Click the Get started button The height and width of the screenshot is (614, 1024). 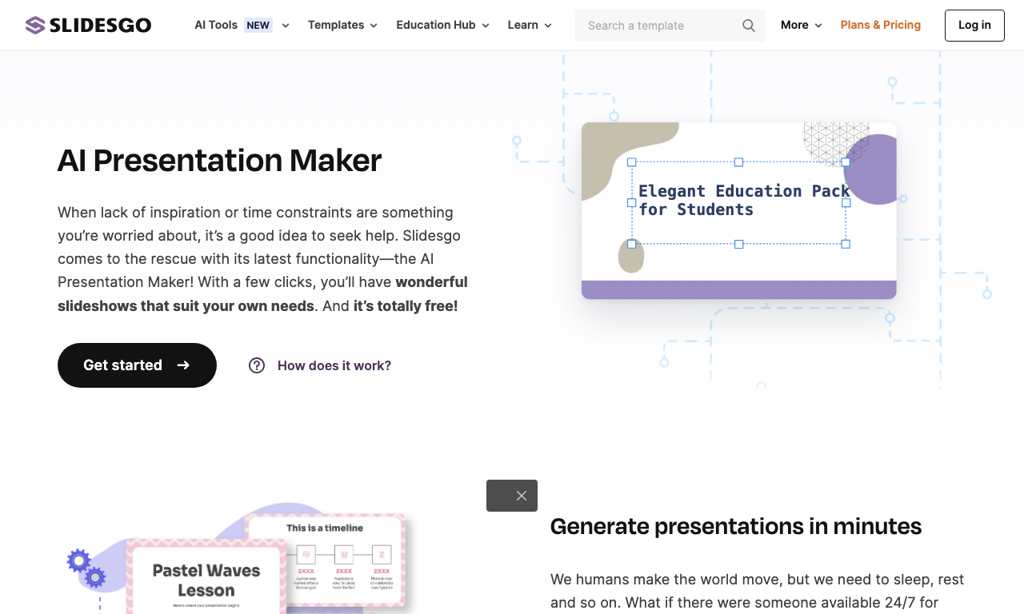137,365
